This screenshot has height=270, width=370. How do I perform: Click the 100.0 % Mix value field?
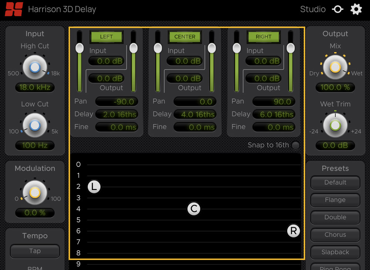coord(335,87)
